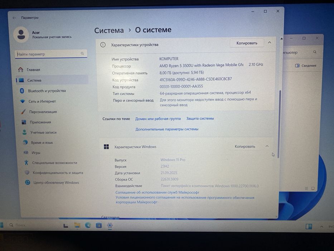The height and width of the screenshot is (251, 334).
Task: Click the Windows 11 Pro edition value
Action: pyautogui.click(x=173, y=160)
